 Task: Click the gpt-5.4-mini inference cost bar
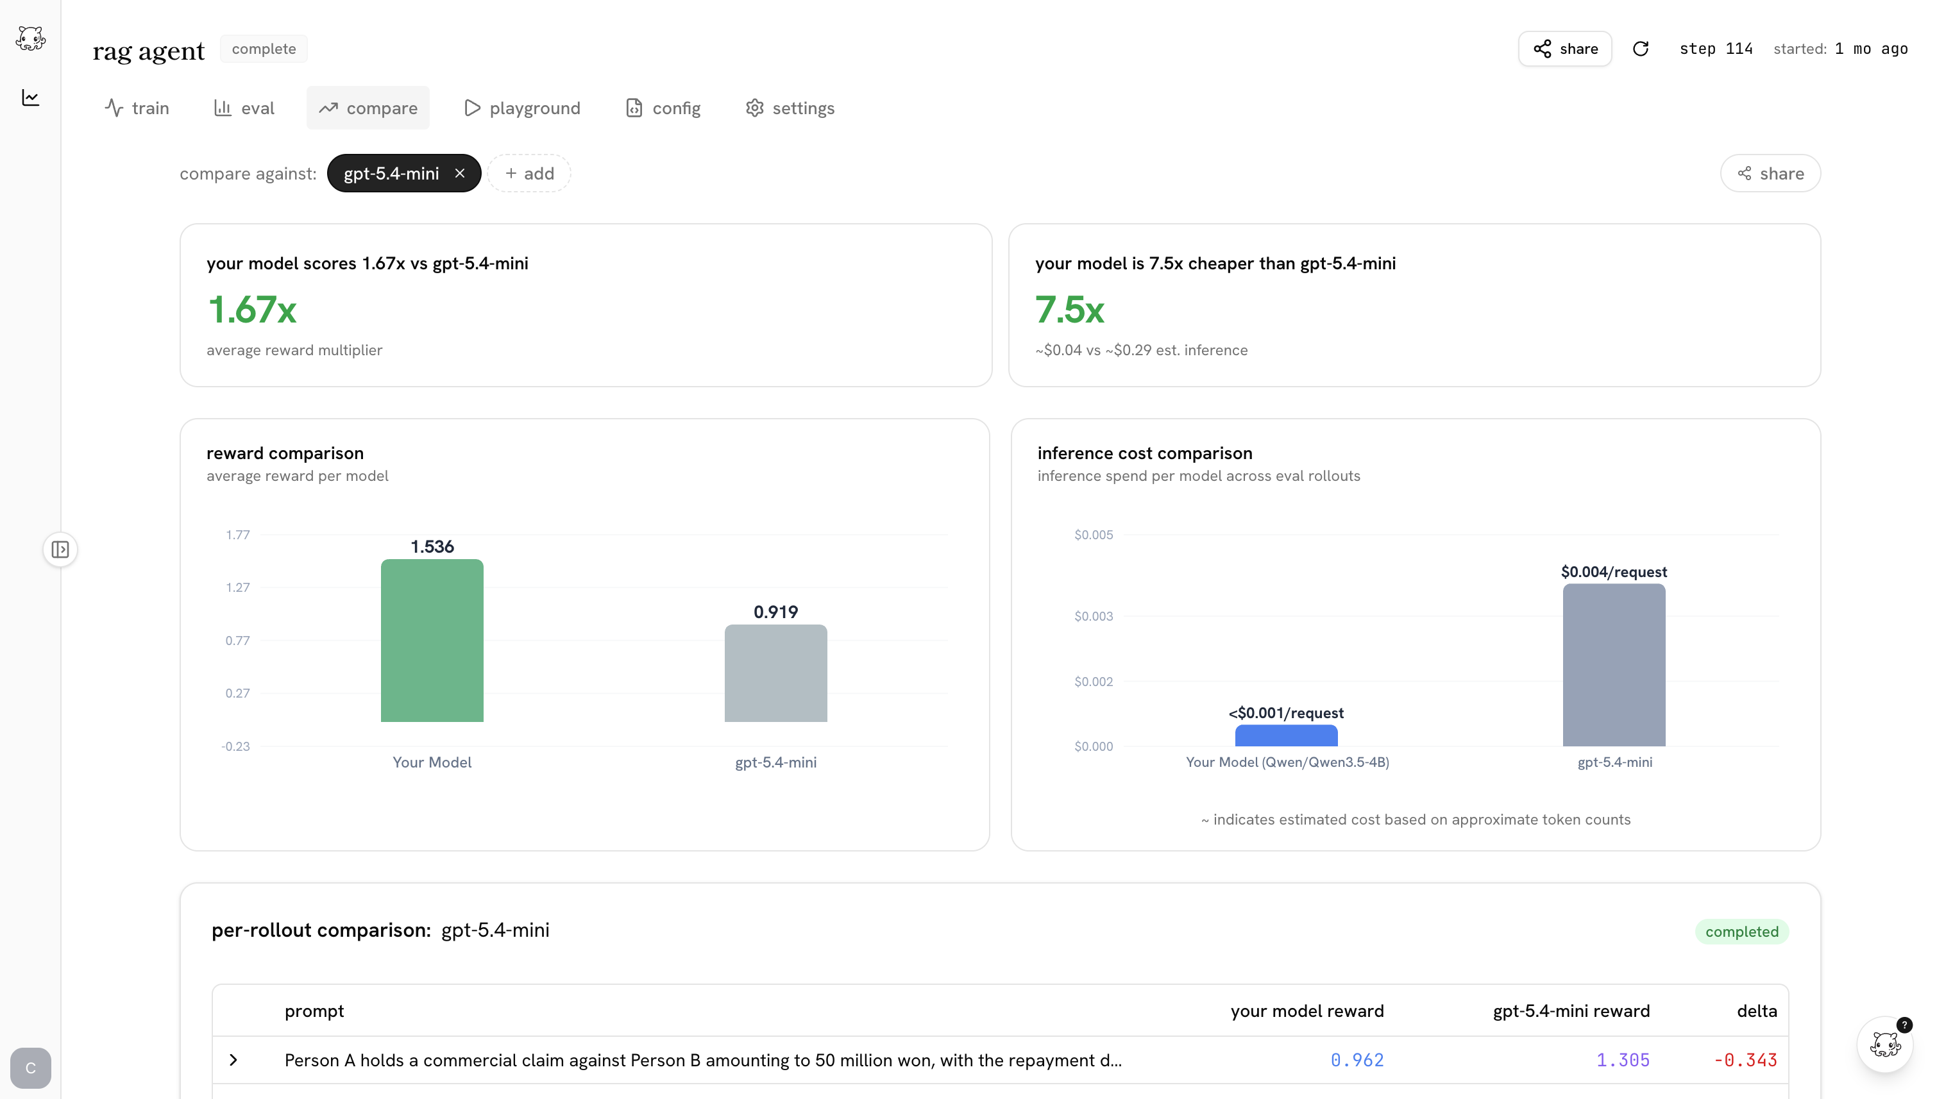(x=1614, y=665)
